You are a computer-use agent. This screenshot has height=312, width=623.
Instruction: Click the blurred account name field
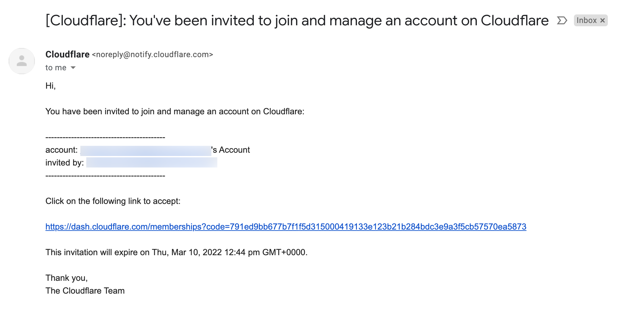(146, 151)
